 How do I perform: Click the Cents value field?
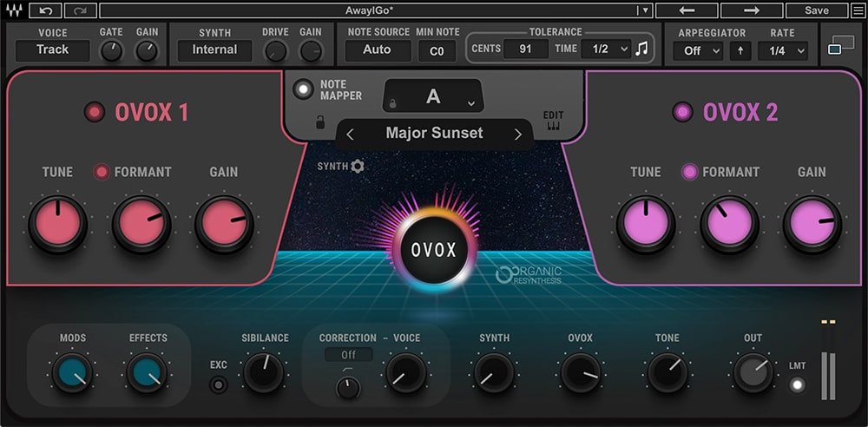tap(526, 49)
